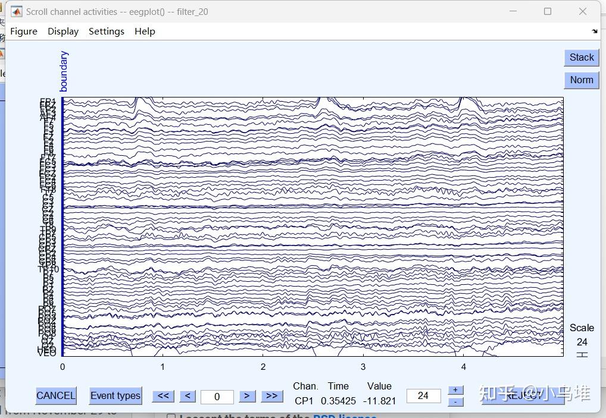
Task: Step forward with the > button
Action: pyautogui.click(x=246, y=396)
